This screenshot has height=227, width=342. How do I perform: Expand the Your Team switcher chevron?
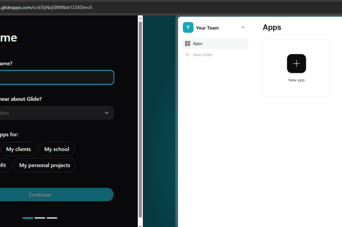[x=243, y=28]
